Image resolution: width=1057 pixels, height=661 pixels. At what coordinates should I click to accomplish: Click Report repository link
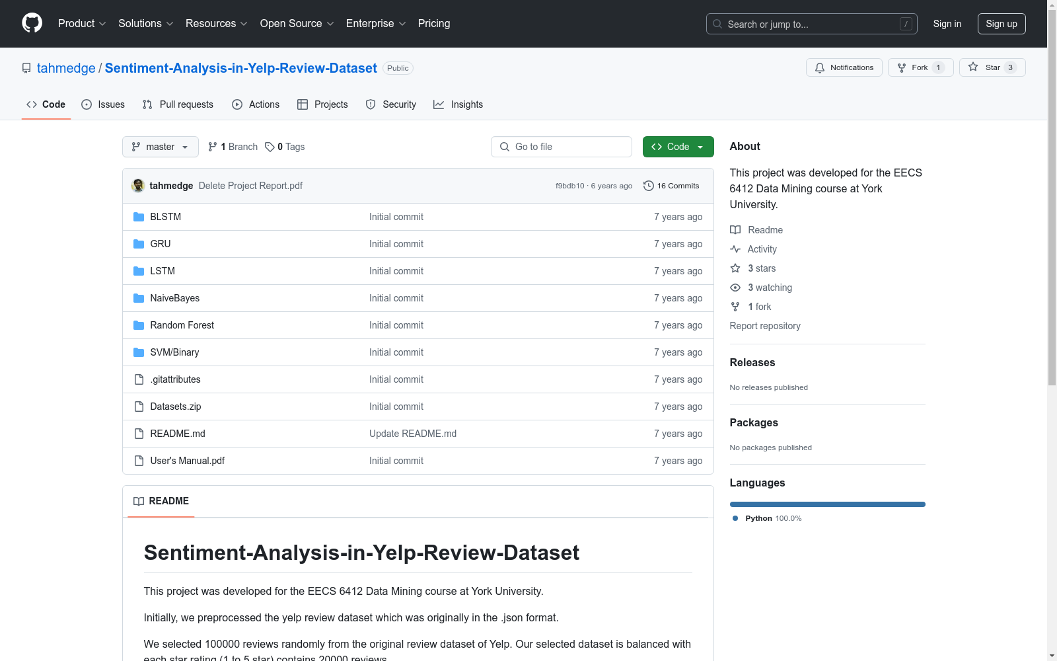(765, 326)
